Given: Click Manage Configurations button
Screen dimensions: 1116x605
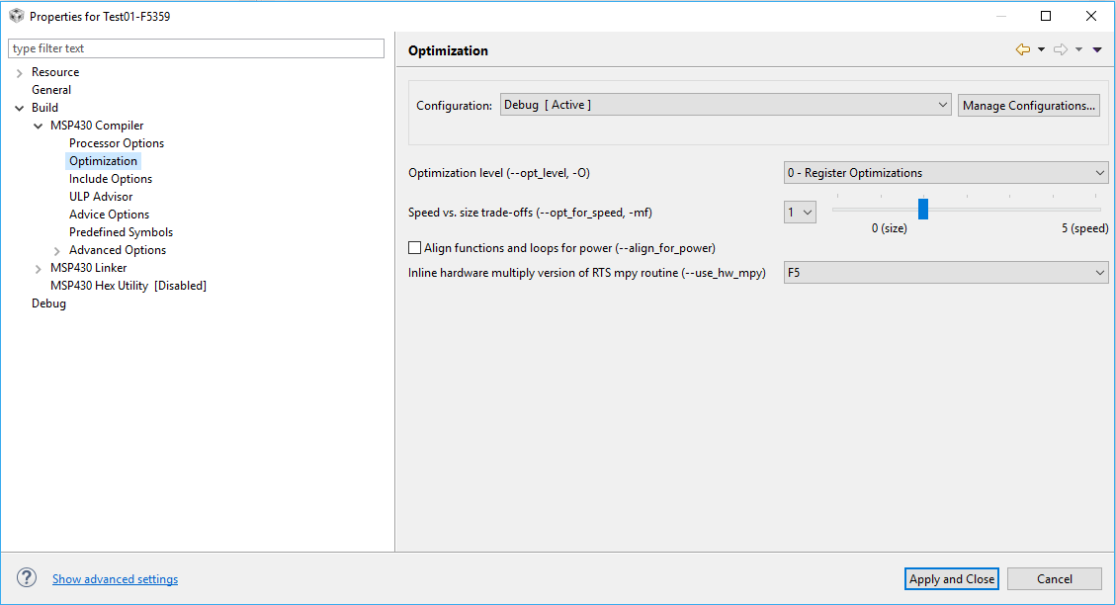Looking at the screenshot, I should pos(1028,106).
